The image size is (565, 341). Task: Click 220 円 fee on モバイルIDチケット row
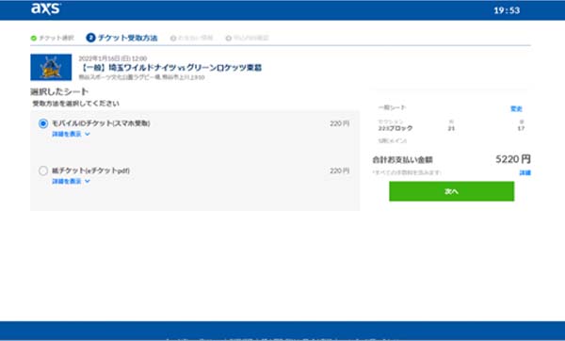pos(339,123)
